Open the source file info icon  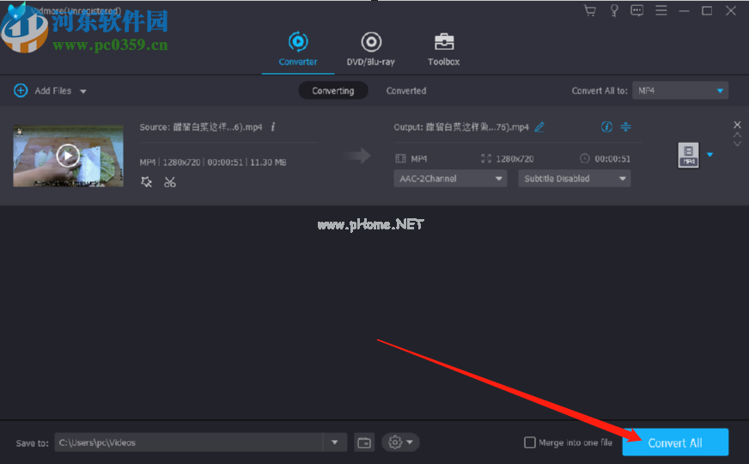click(273, 127)
